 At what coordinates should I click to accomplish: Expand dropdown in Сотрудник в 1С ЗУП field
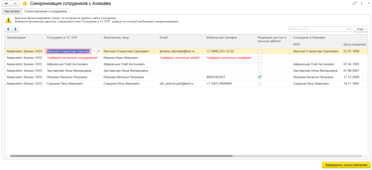coord(94,51)
